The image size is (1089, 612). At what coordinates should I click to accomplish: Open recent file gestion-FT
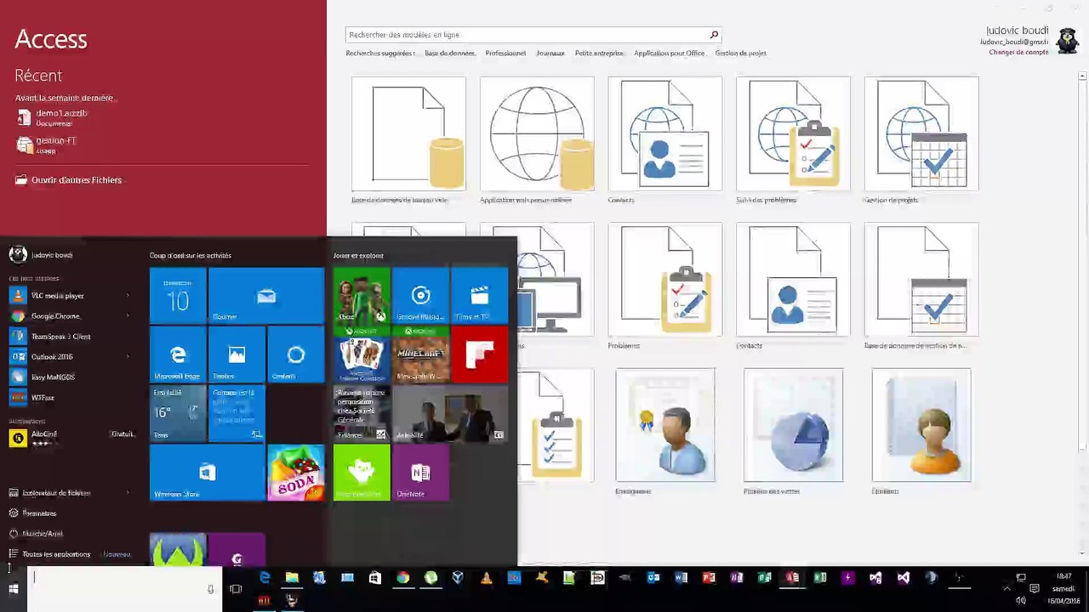click(x=56, y=144)
